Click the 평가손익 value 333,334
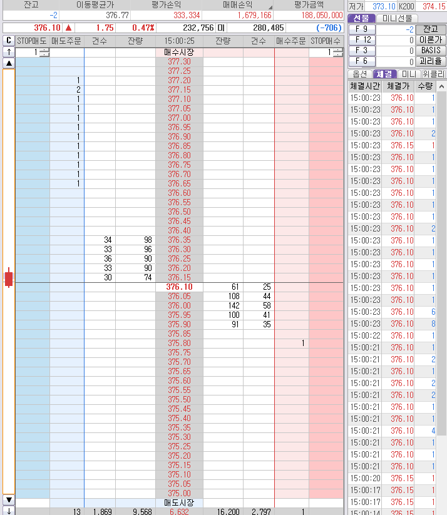Image resolution: width=447 pixels, height=515 pixels. point(187,16)
